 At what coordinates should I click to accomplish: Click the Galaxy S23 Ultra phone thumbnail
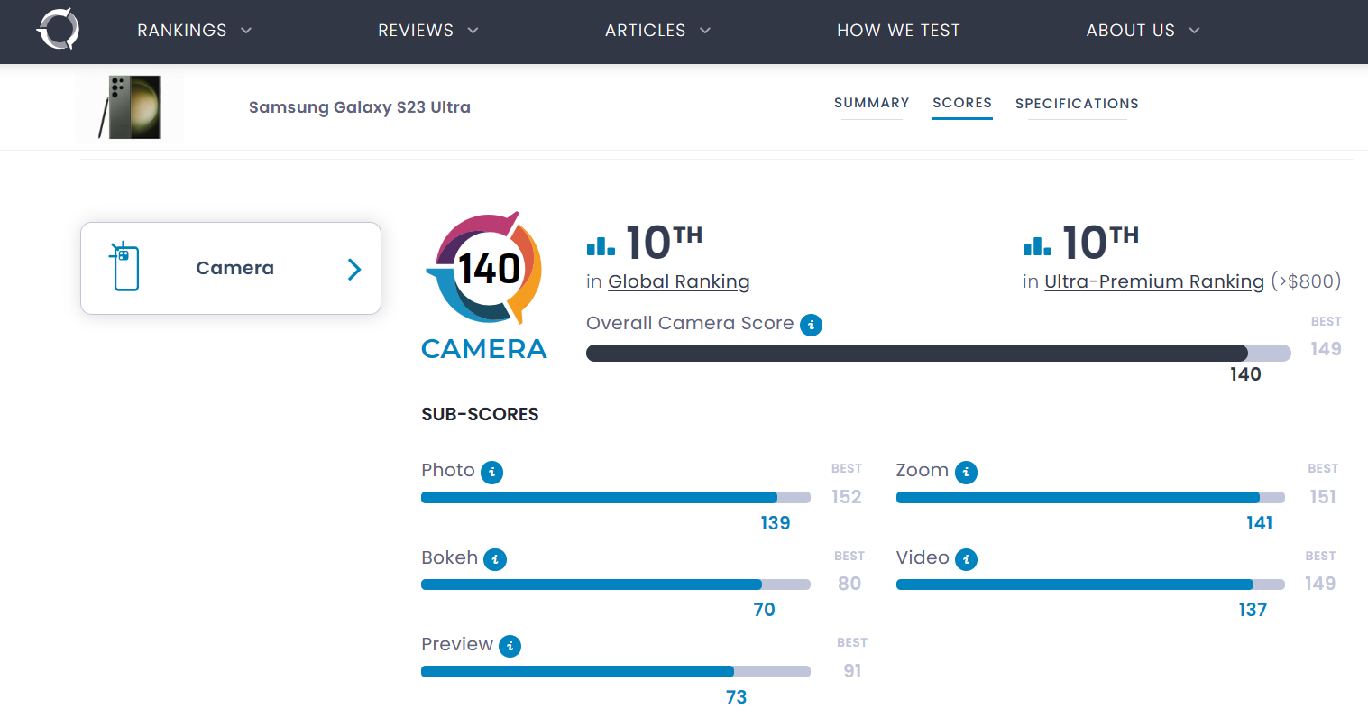click(129, 107)
